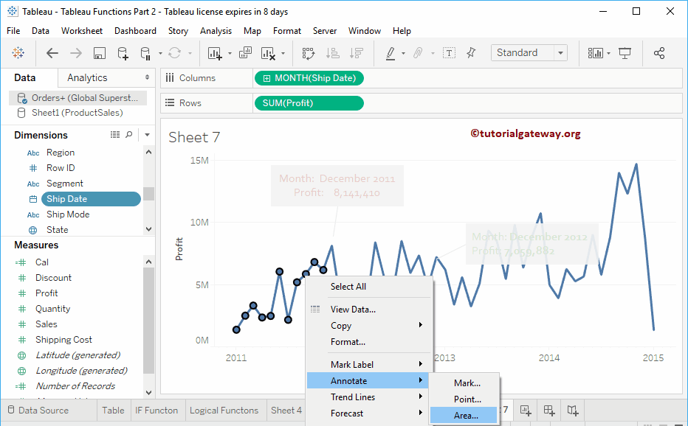Click the MONTH(Ship Date) pill on Columns
This screenshot has width=688, height=426.
(309, 78)
